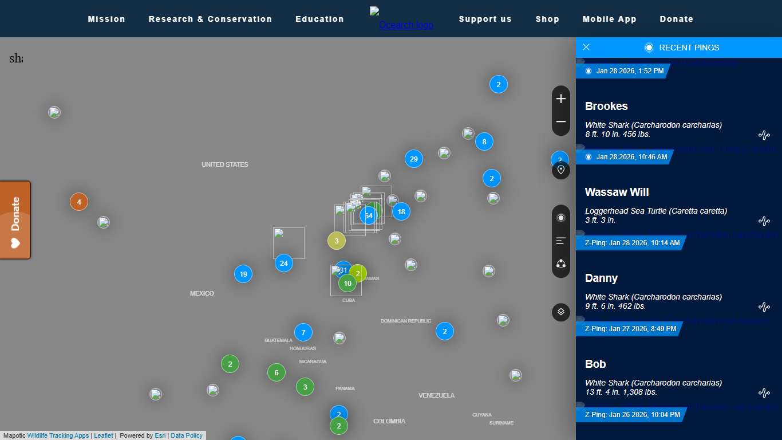This screenshot has width=782, height=440.
Task: Click the orange Donate side button
Action: click(x=15, y=220)
